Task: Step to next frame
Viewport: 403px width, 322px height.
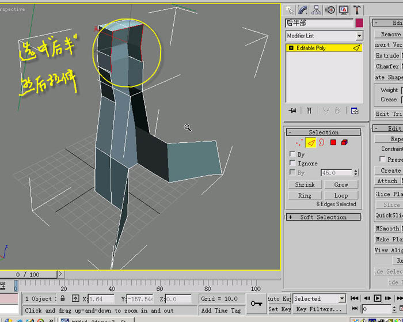Action: 388,298
